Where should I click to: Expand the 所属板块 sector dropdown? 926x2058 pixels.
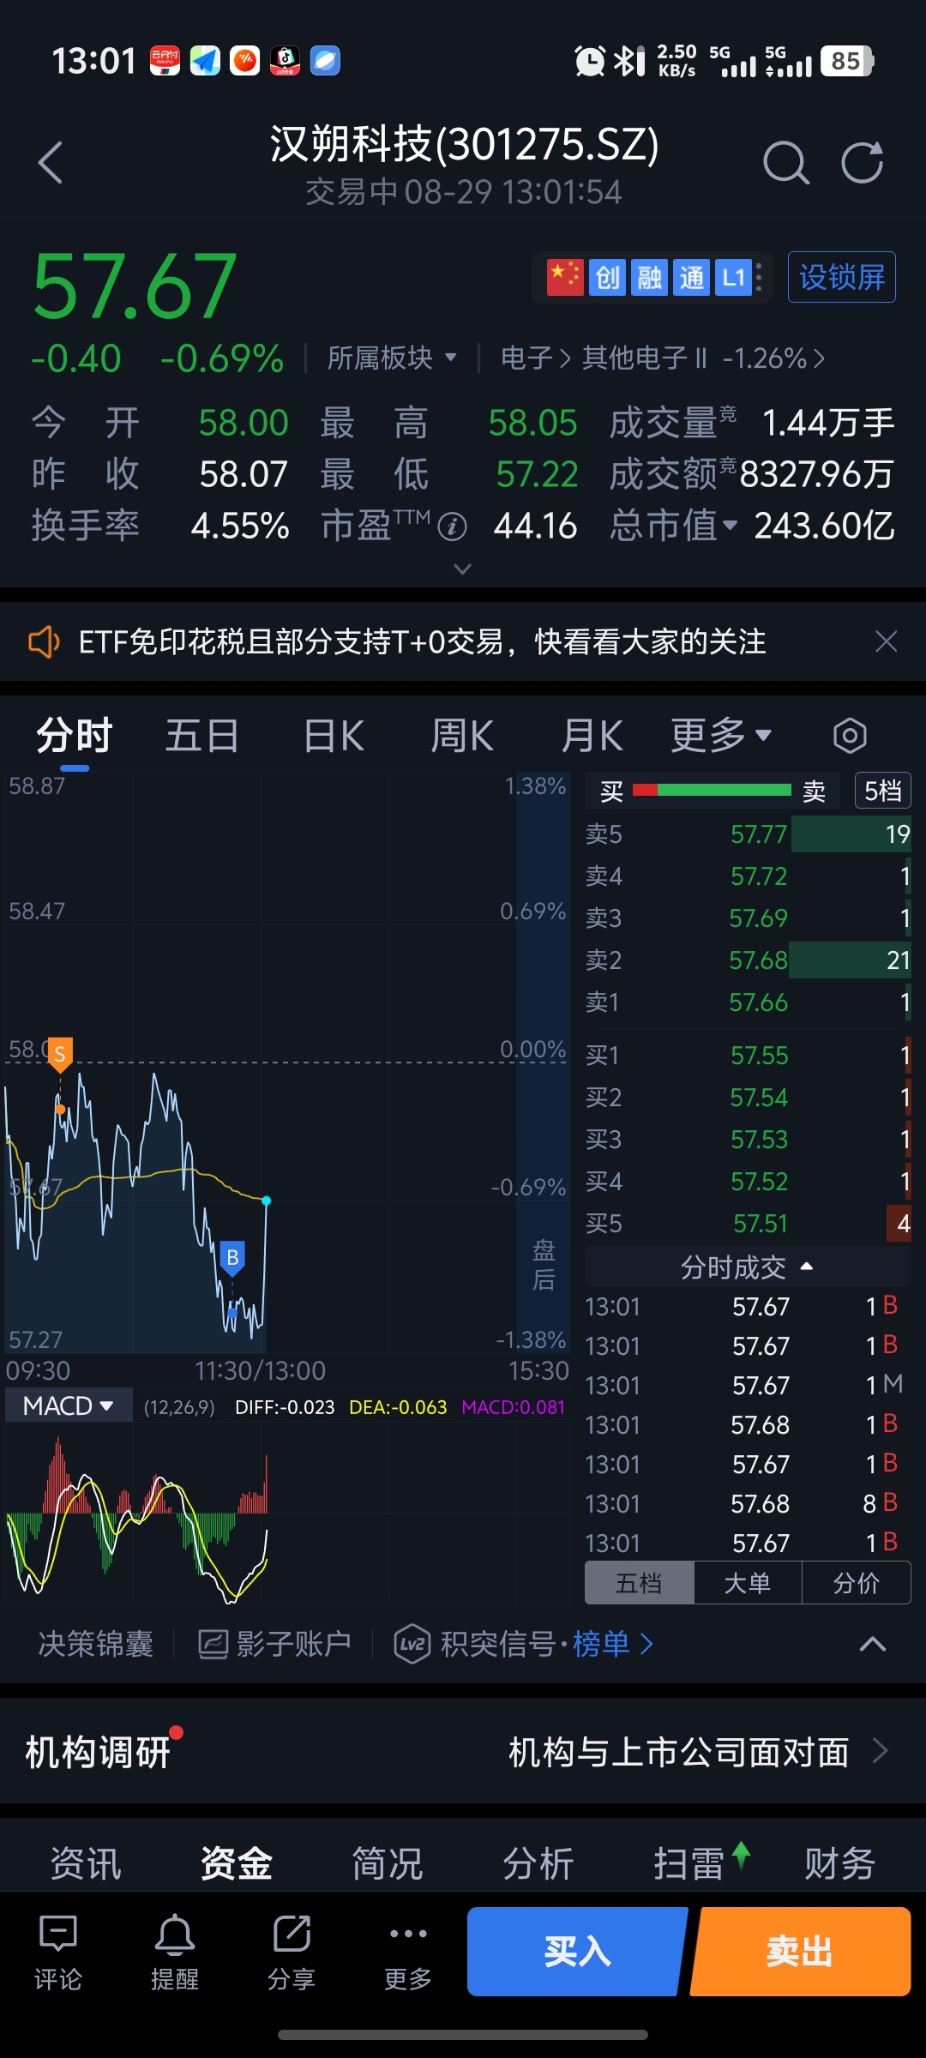(x=392, y=358)
